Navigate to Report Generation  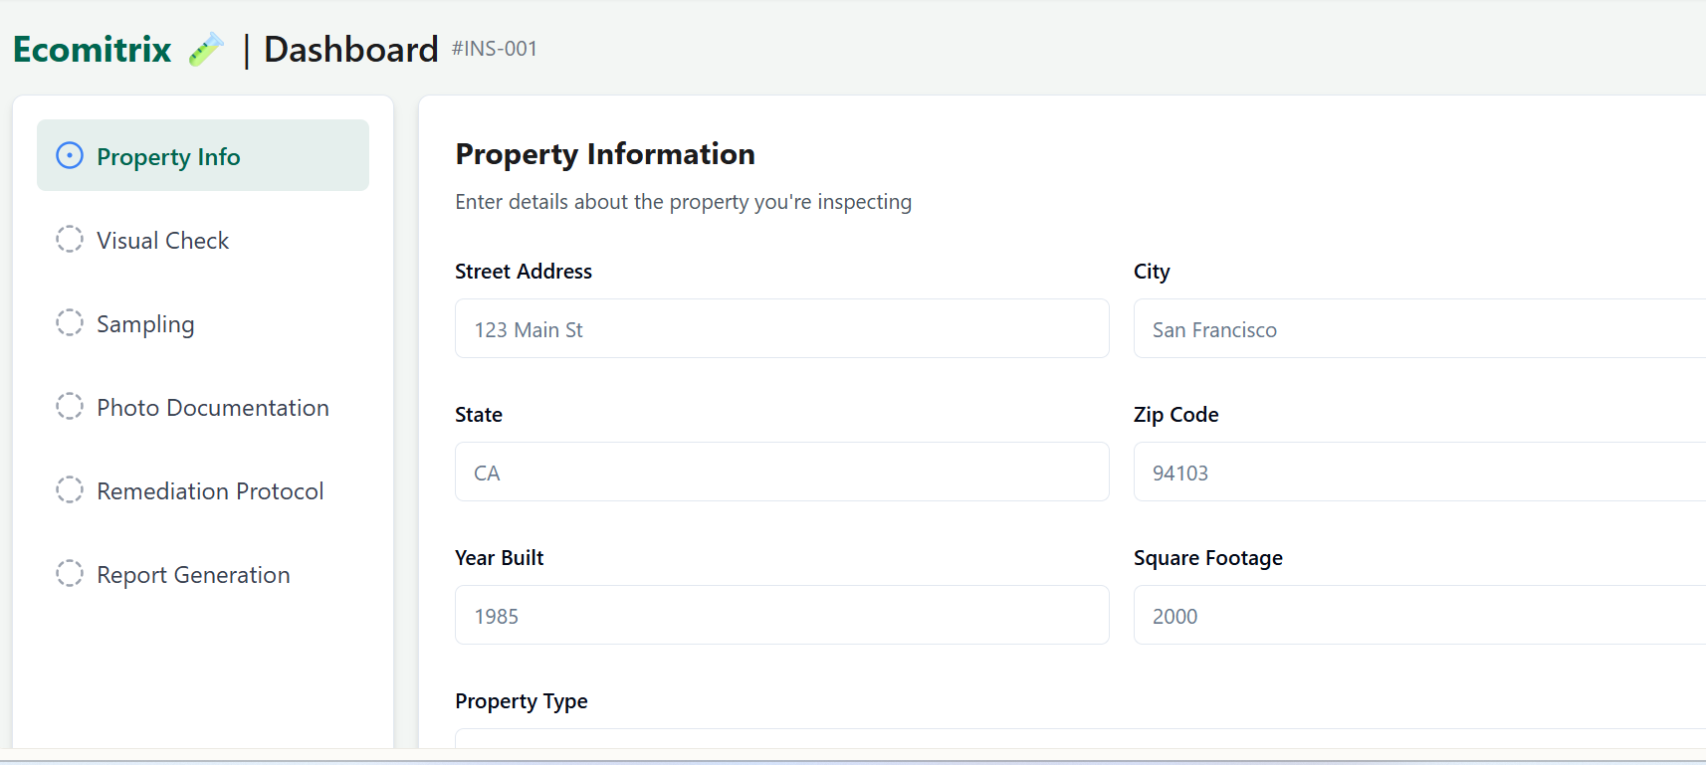click(x=203, y=573)
